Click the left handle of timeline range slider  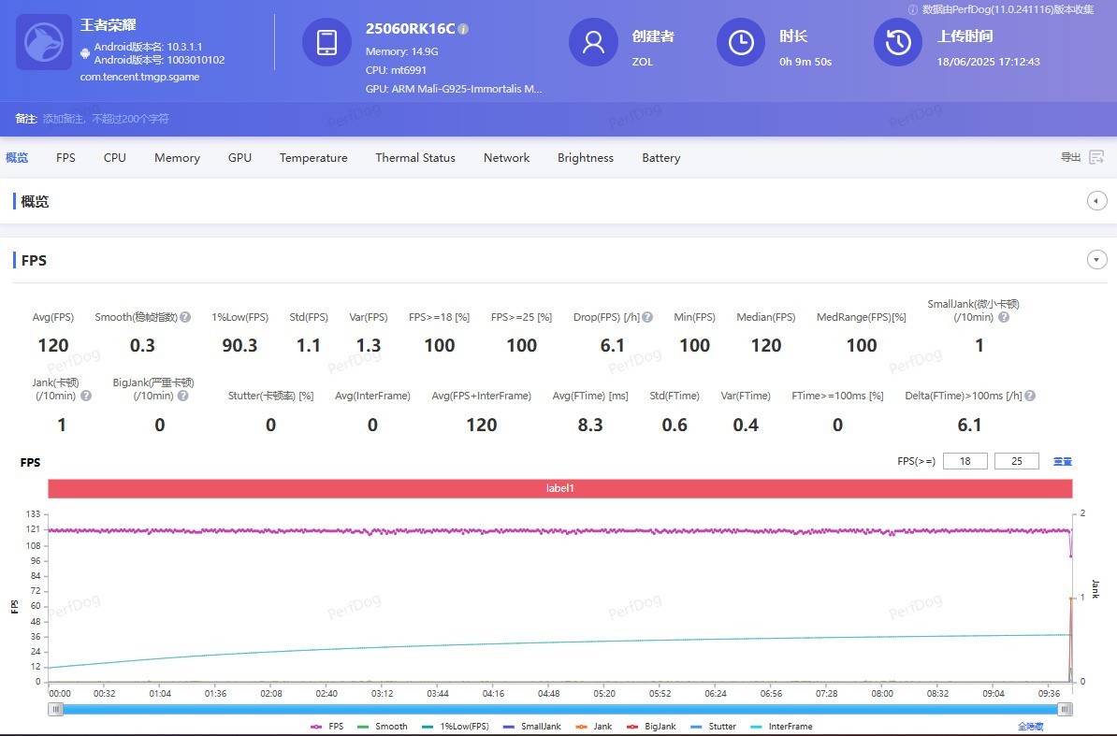pos(56,709)
